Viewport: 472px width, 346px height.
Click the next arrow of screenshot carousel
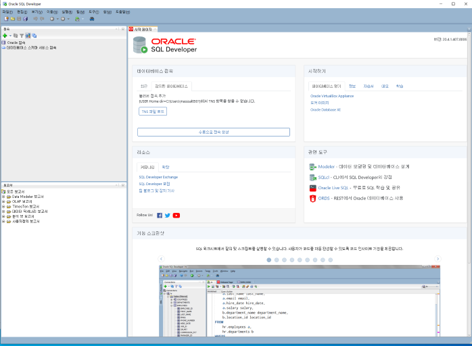click(438, 259)
